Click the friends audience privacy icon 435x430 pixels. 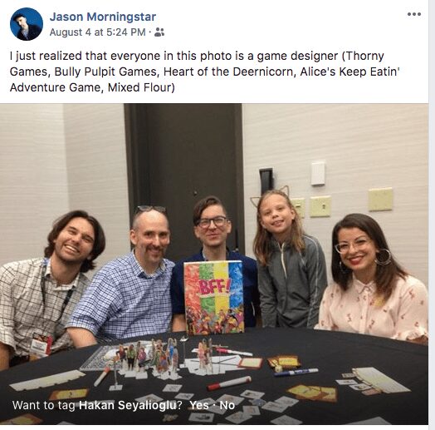coord(159,32)
